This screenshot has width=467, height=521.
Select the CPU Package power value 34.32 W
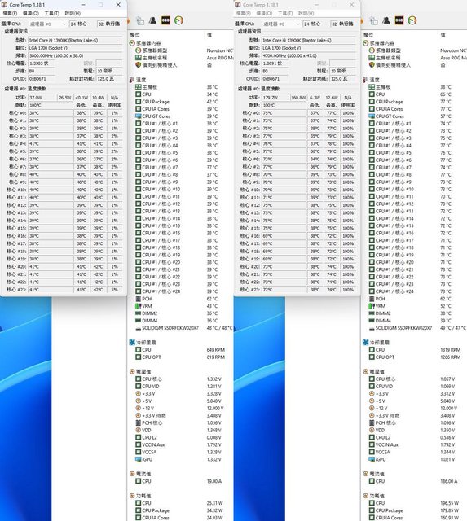click(215, 510)
